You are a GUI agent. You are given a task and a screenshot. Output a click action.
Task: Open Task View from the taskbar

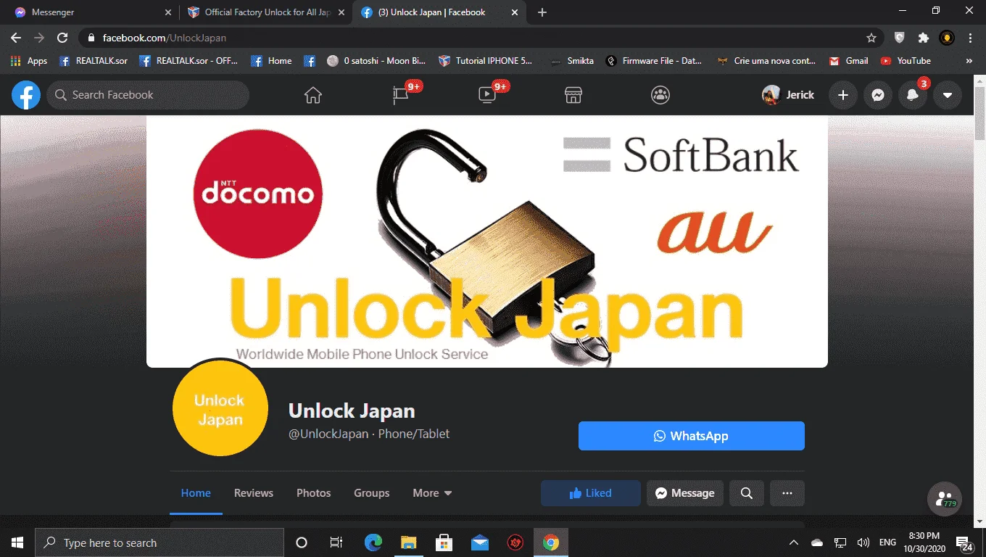click(336, 542)
